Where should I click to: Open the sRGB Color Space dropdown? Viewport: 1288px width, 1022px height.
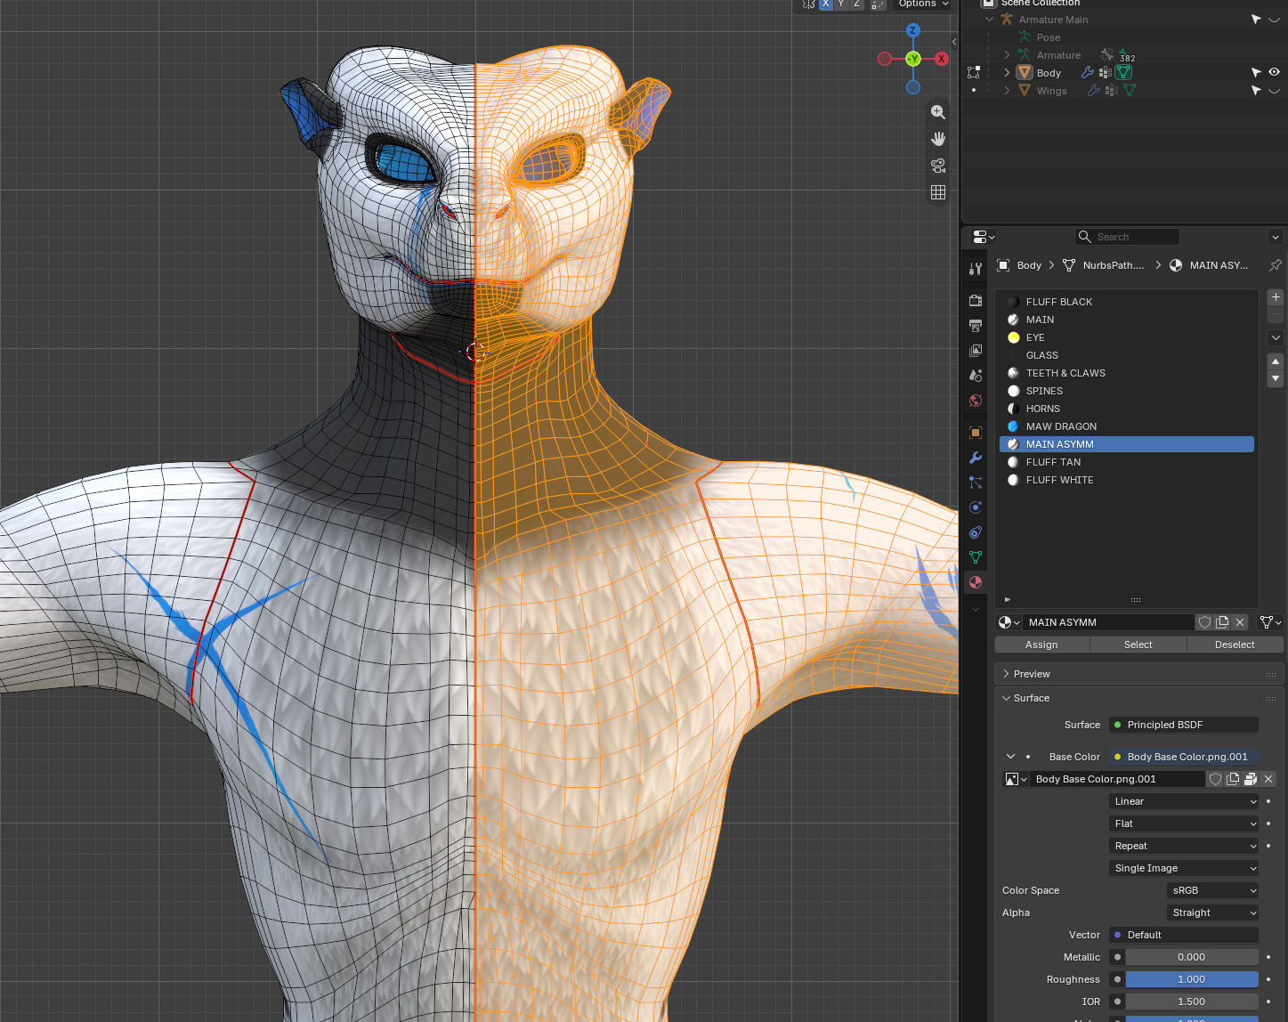click(1212, 890)
